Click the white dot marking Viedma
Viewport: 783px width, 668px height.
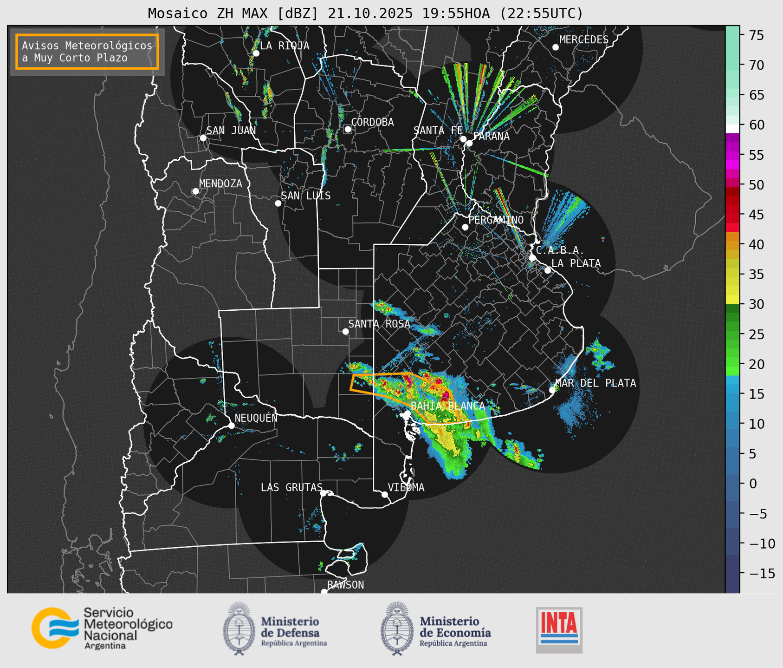[x=384, y=494]
